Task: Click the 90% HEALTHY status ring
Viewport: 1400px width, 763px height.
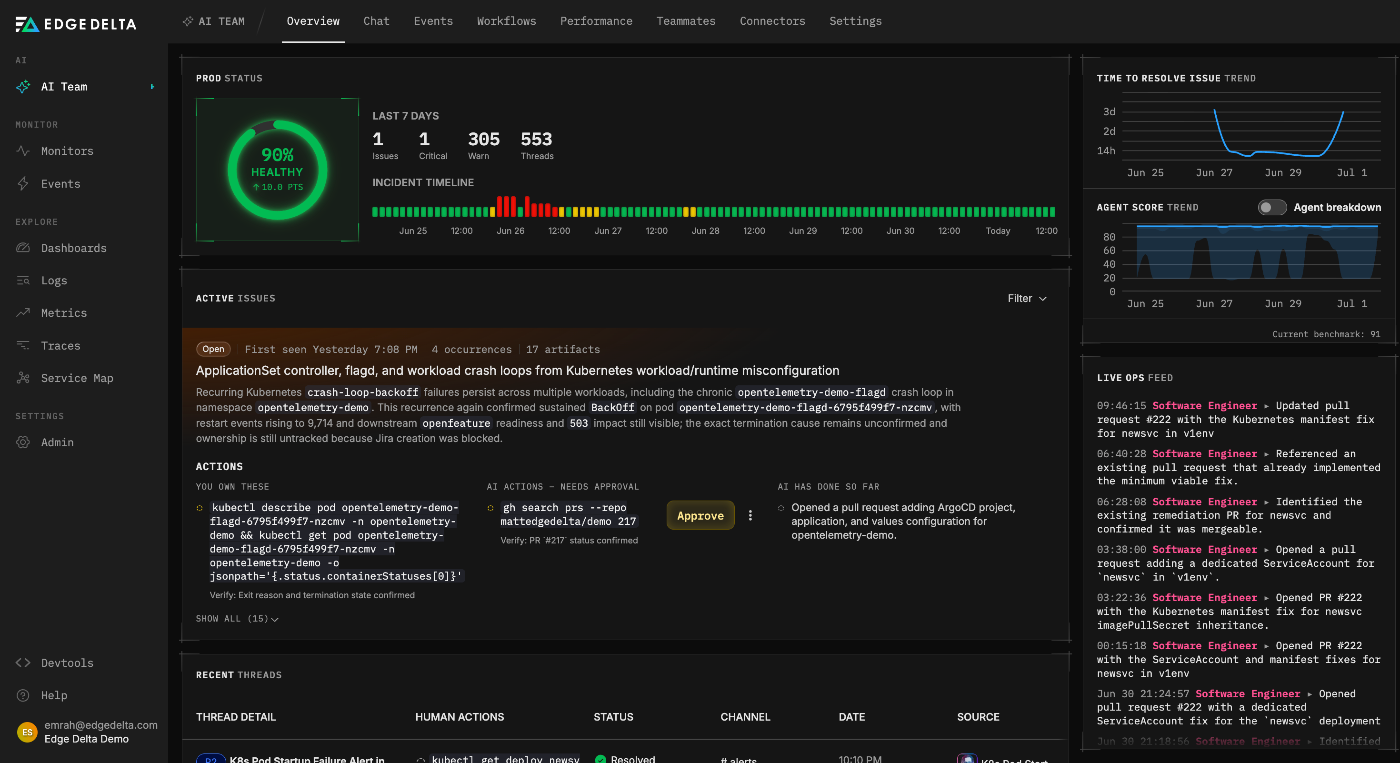Action: tap(277, 170)
